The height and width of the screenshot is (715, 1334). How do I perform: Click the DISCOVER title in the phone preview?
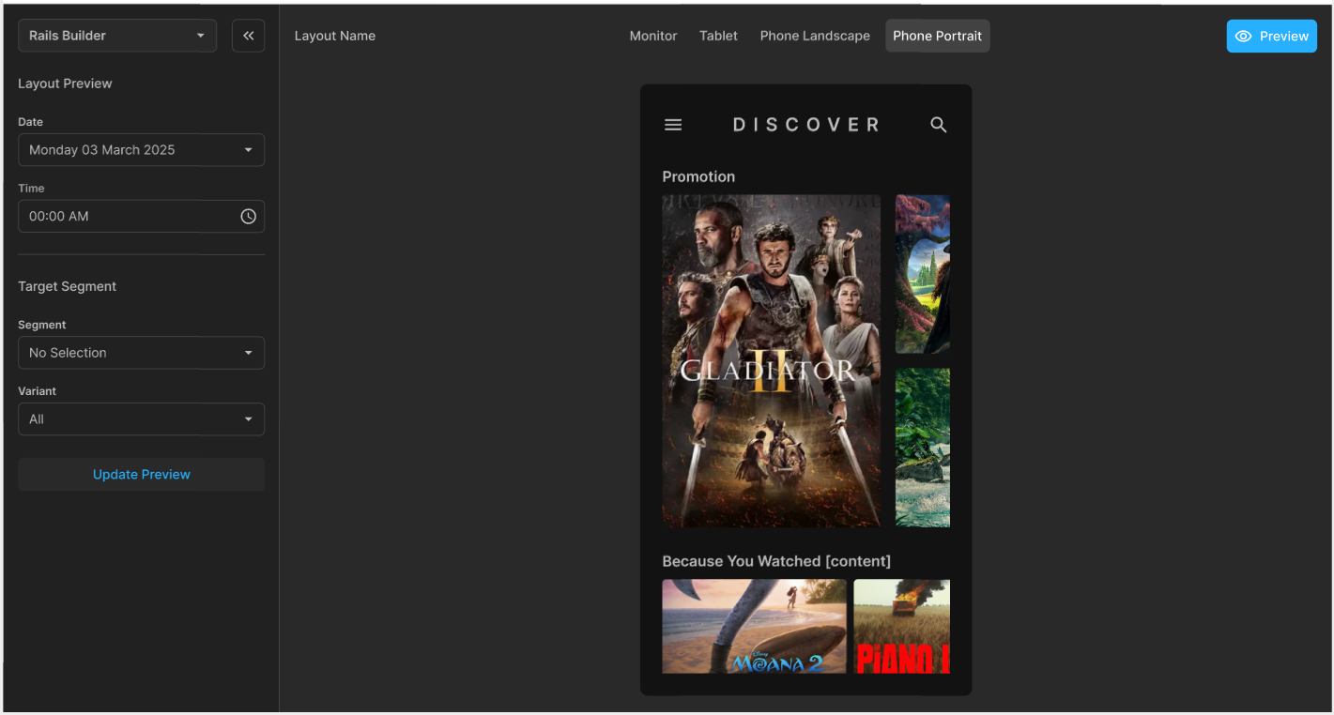tap(806, 125)
